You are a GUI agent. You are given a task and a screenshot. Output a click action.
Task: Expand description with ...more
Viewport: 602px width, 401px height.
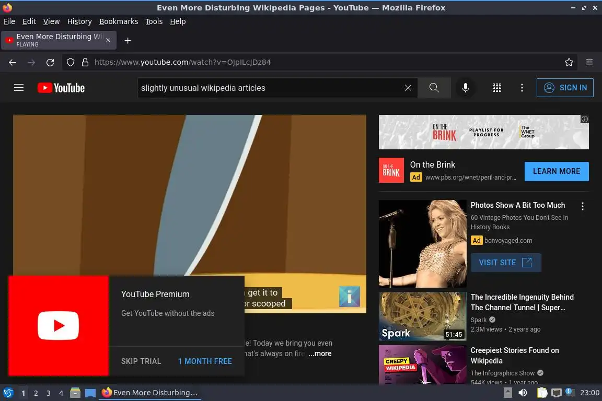click(320, 353)
